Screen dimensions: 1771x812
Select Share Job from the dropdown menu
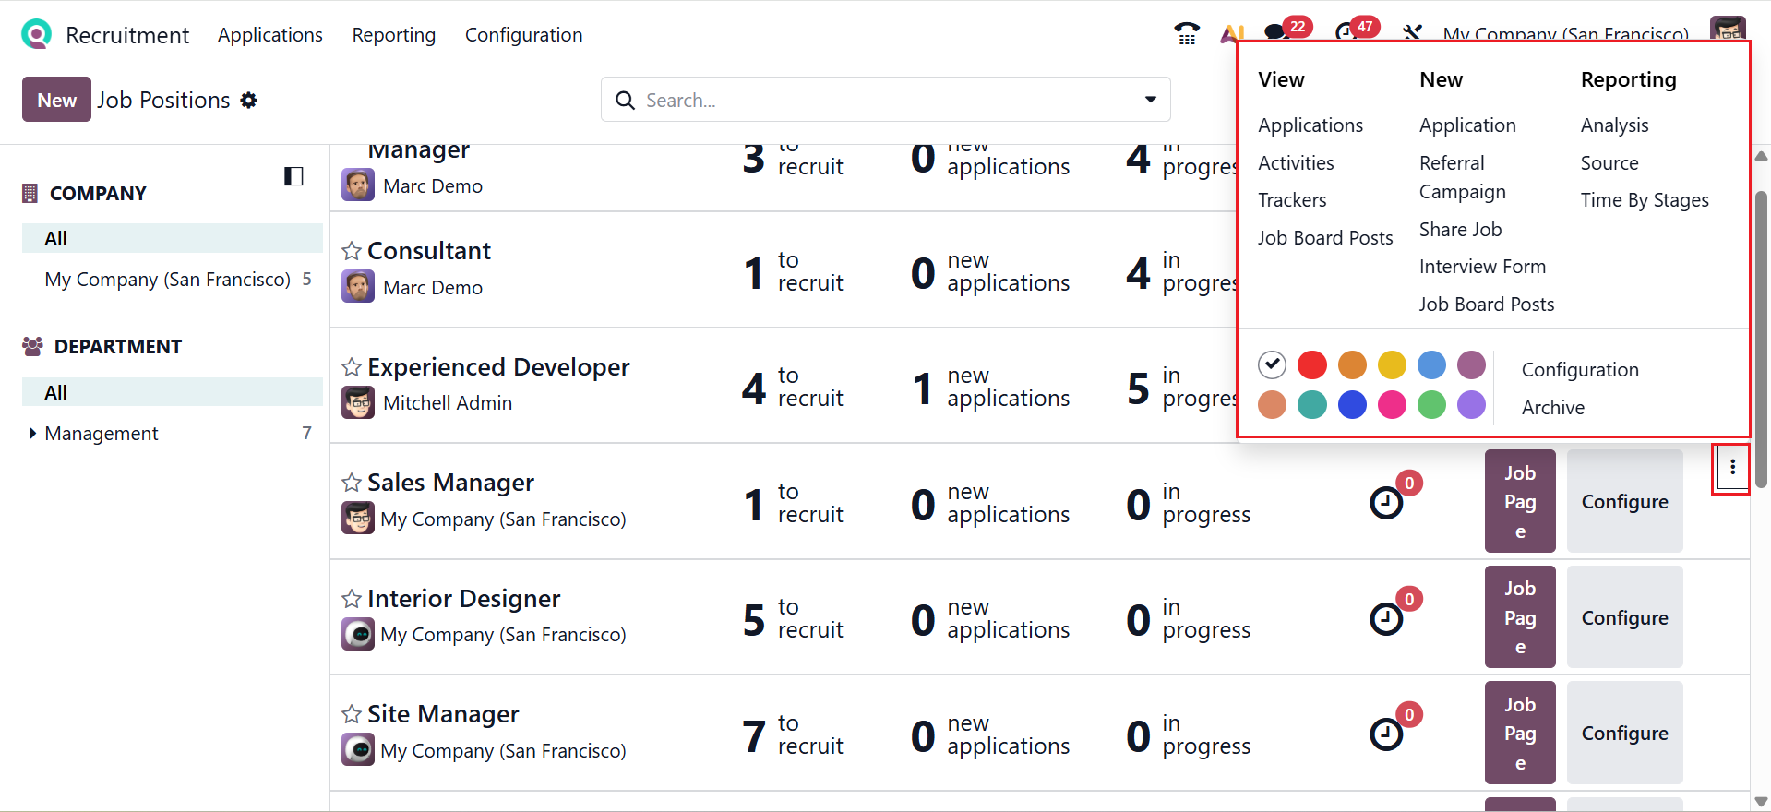click(x=1460, y=230)
